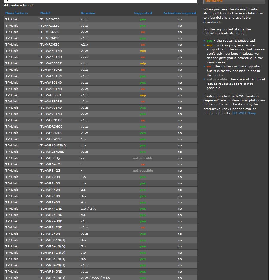Viewport: 269px width, 280px height.
Task: Open the TL-WDR4300 v1.x router row
Action: click(101, 133)
